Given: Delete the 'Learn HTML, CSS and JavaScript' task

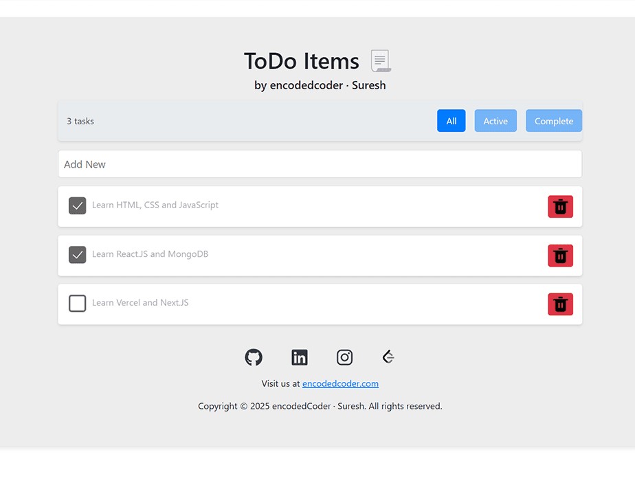Looking at the screenshot, I should pos(560,206).
